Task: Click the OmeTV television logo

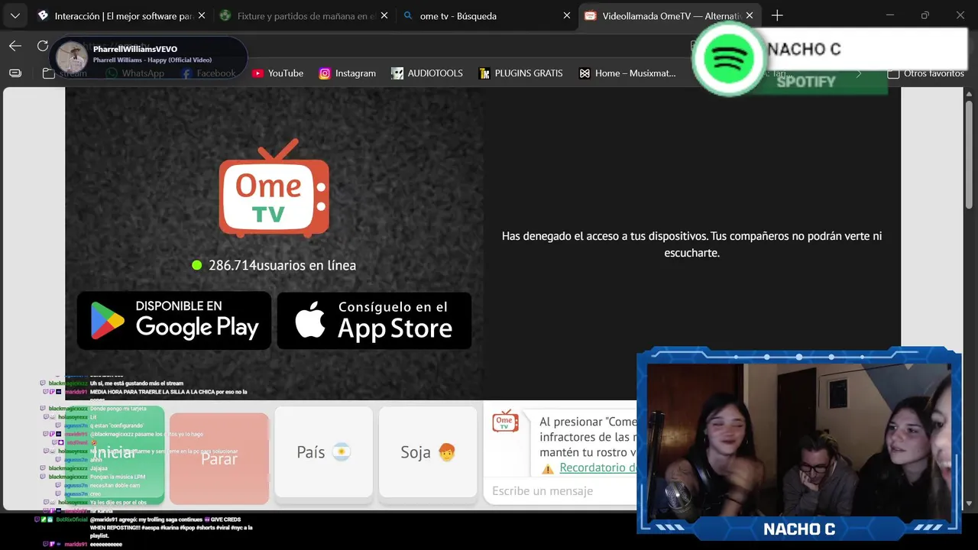Action: (x=274, y=188)
